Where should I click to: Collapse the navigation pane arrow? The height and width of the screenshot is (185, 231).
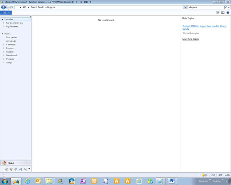click(30, 17)
